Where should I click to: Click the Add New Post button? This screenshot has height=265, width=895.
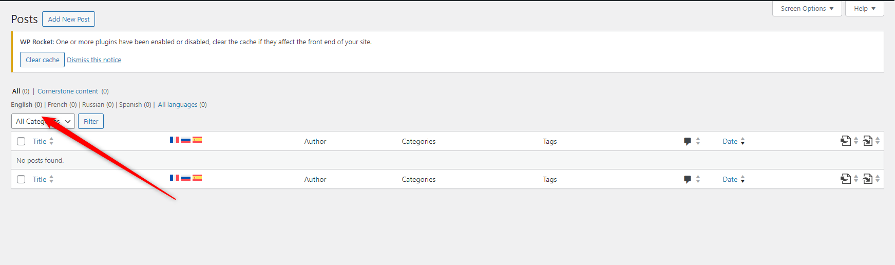(x=69, y=19)
